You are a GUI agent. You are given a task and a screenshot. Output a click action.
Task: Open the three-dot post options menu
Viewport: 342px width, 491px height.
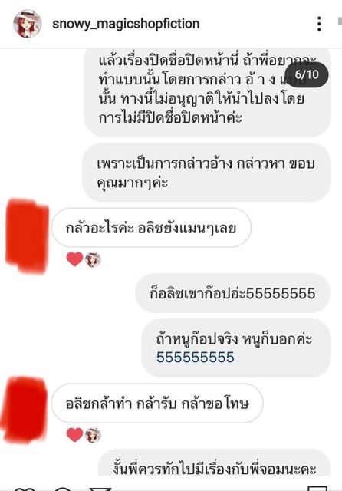319,24
